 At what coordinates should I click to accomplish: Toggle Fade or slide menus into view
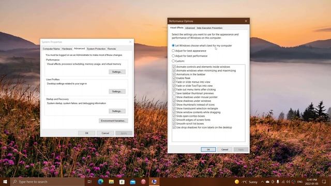[174, 82]
